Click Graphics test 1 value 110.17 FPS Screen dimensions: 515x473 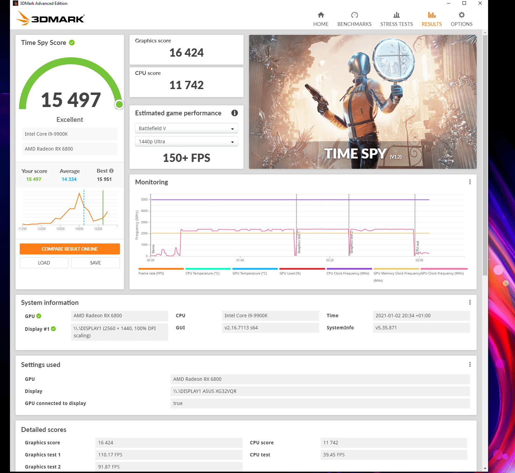point(169,455)
